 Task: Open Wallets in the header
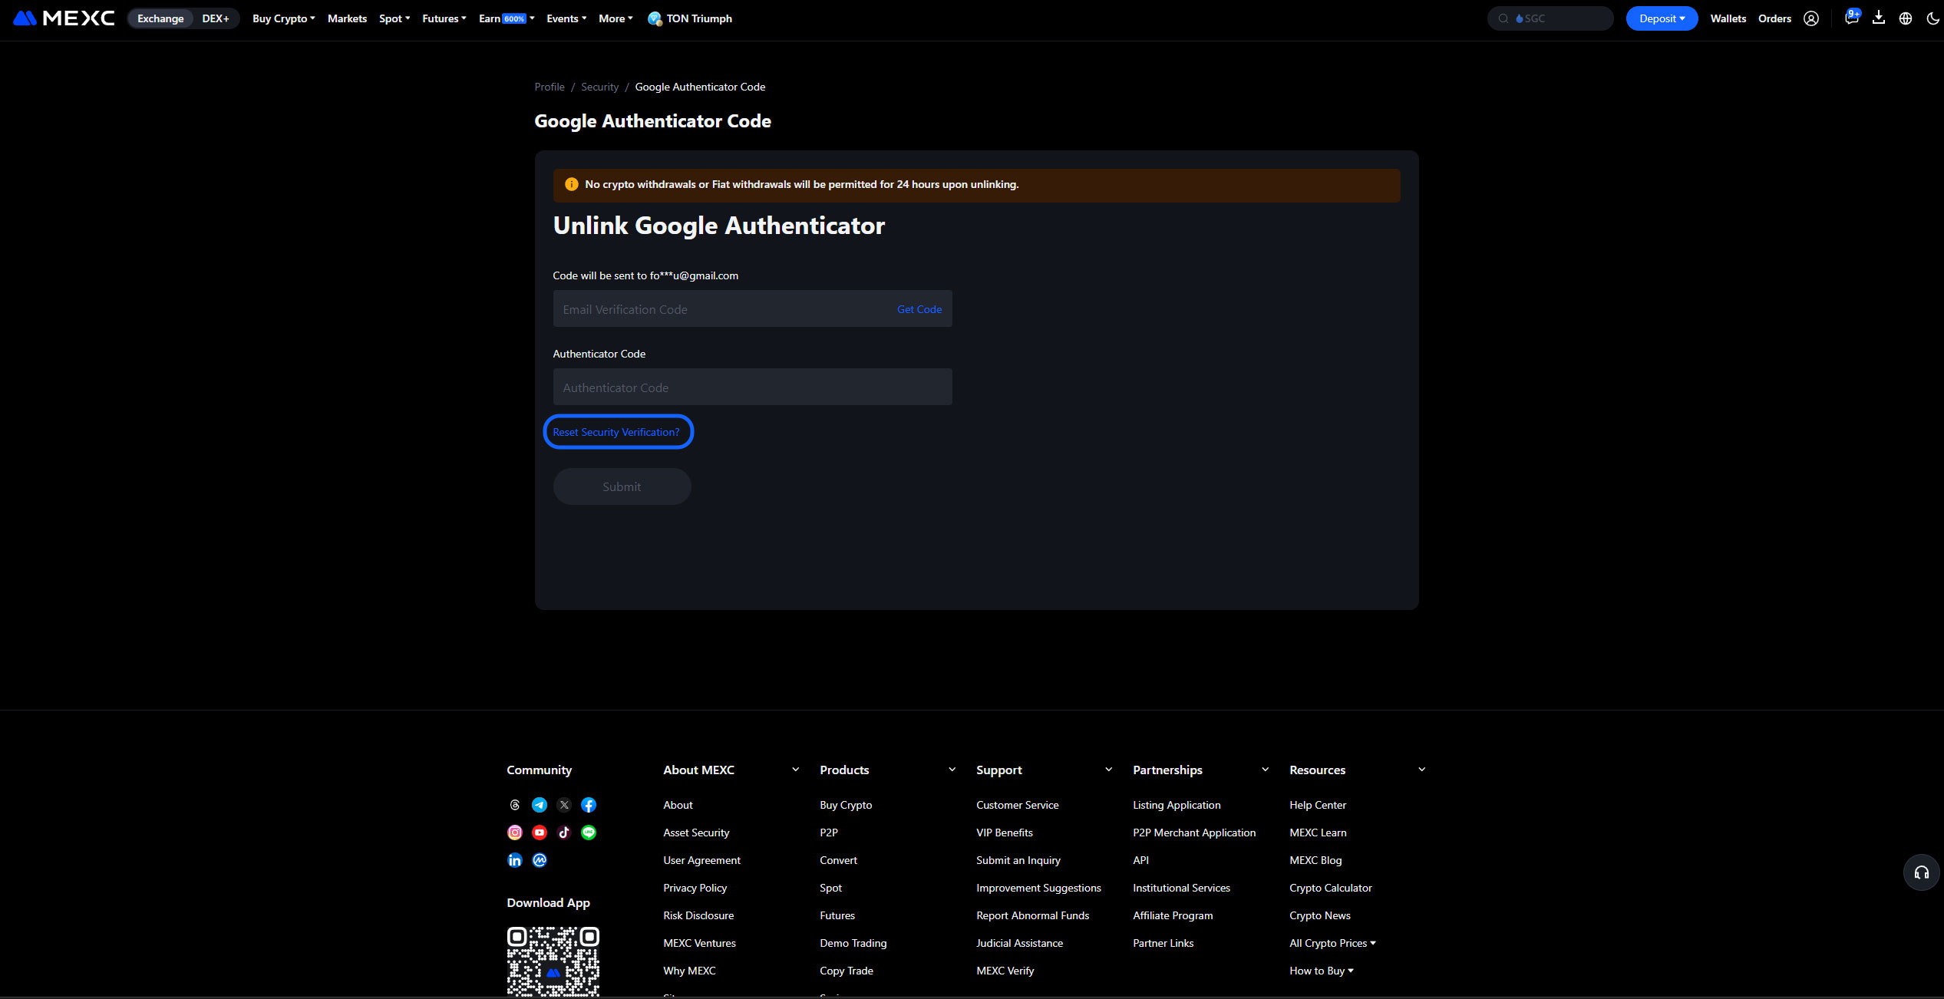click(x=1728, y=18)
